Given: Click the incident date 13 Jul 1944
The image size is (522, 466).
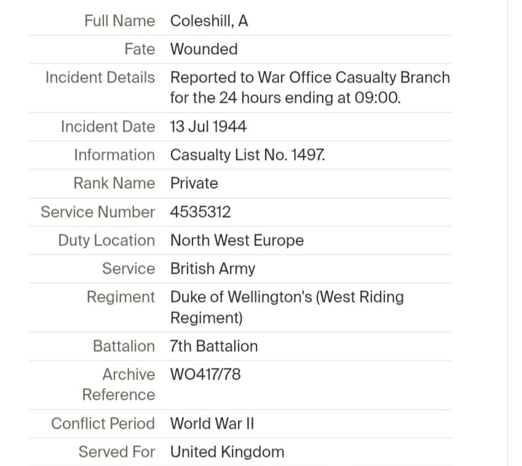Looking at the screenshot, I should click(x=208, y=127).
